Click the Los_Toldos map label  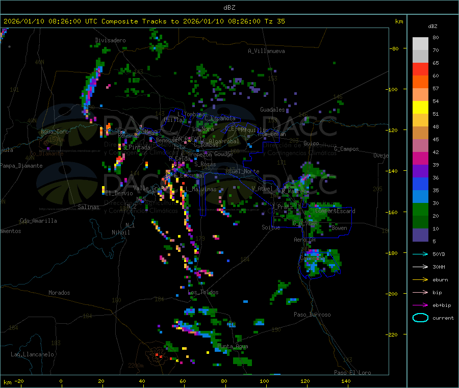pos(203,292)
